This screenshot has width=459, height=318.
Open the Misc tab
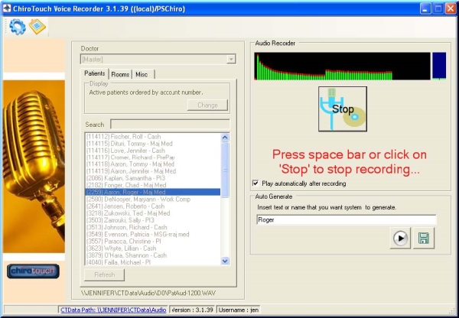pyautogui.click(x=142, y=74)
